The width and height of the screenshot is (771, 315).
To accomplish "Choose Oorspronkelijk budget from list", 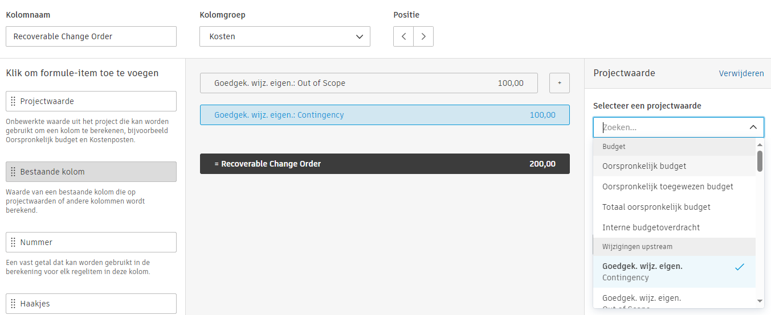I will [x=644, y=166].
